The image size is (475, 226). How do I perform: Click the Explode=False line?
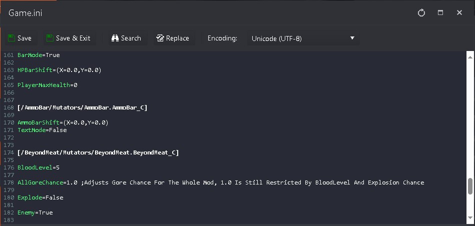pyautogui.click(x=40, y=197)
